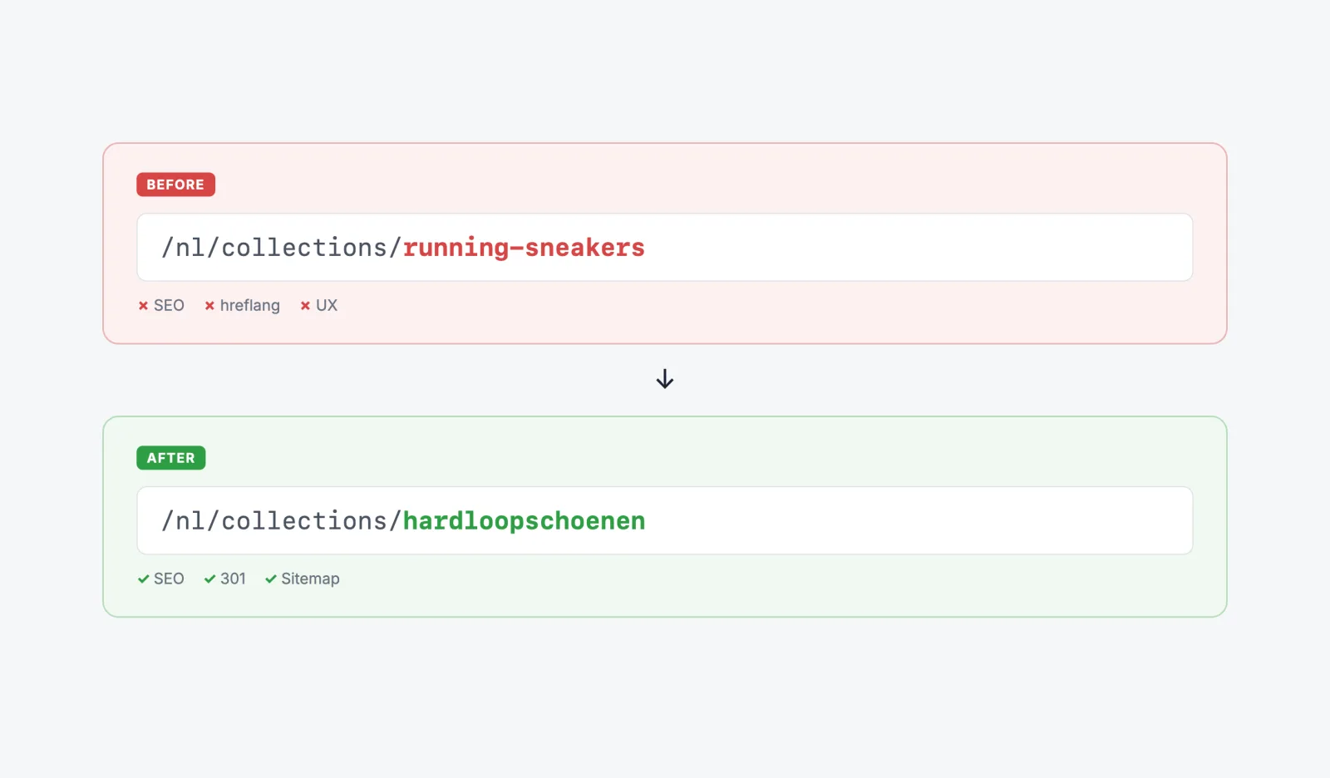Click the Sitemap label in after card

310,579
